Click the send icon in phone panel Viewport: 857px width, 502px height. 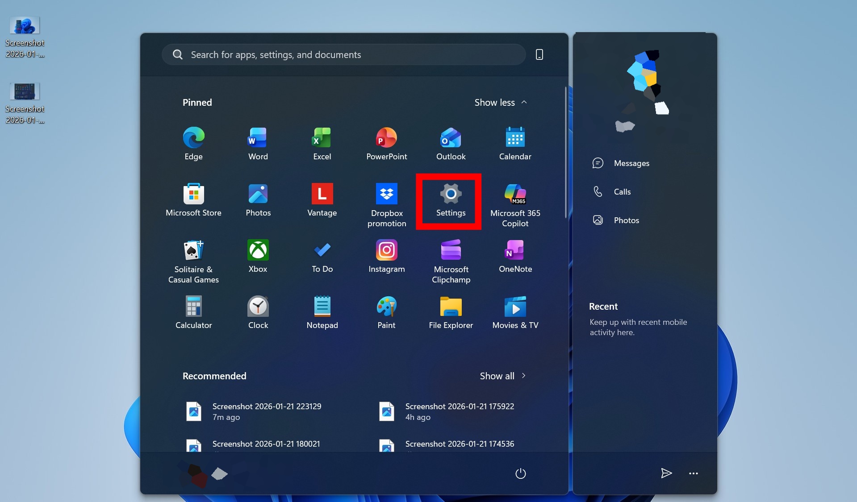coord(666,473)
